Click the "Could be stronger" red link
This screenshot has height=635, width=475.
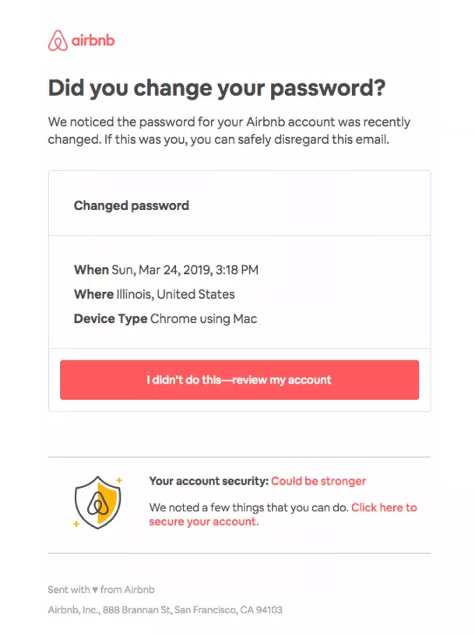[318, 481]
